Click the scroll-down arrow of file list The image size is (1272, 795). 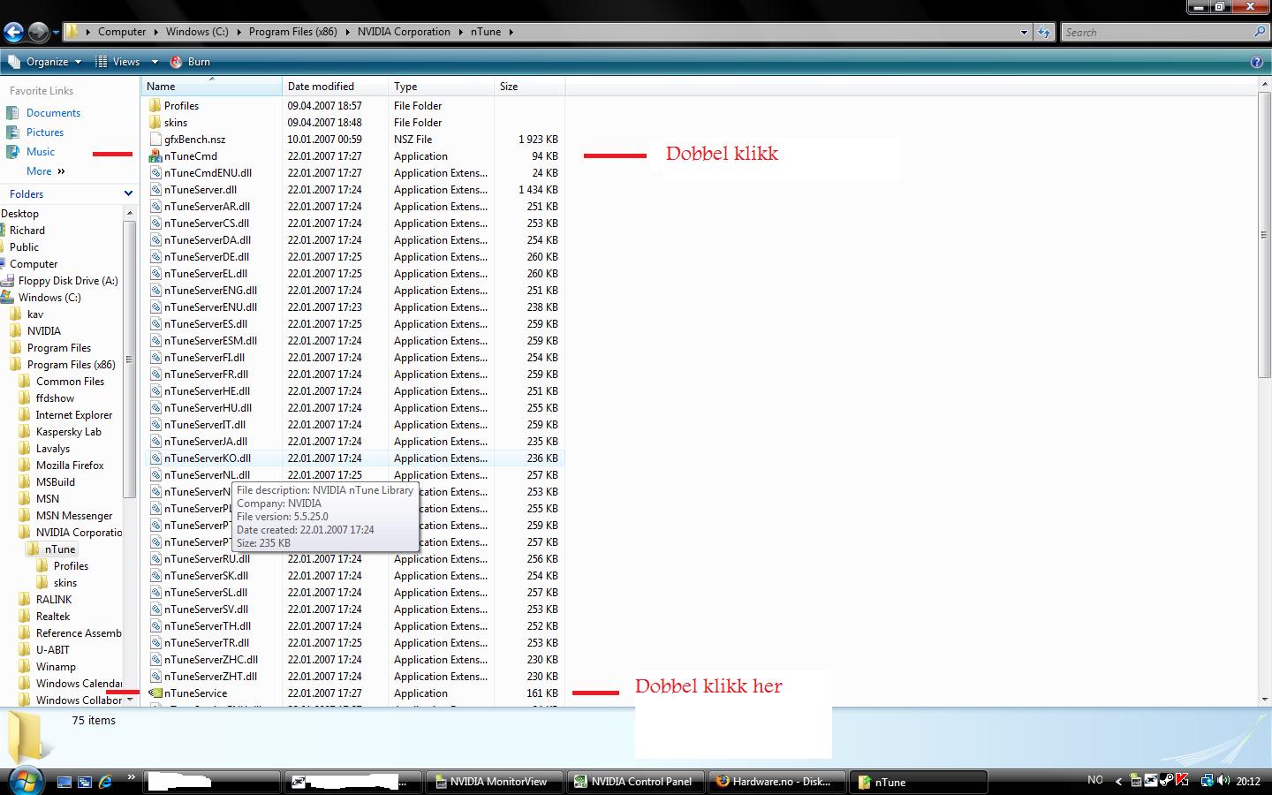tap(1264, 698)
